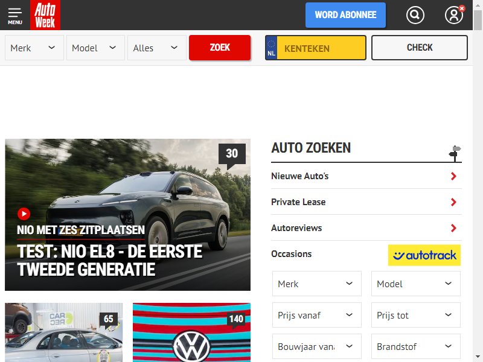
Task: Click the signpost icon beside Auto Zoeken
Action: coord(455,153)
